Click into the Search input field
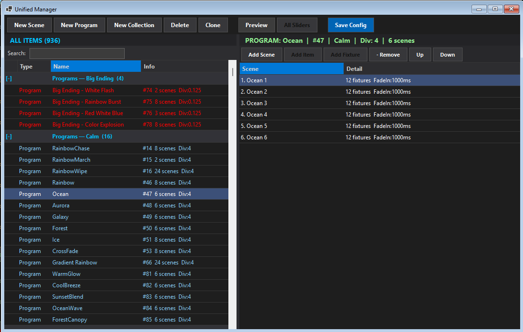 tap(77, 53)
